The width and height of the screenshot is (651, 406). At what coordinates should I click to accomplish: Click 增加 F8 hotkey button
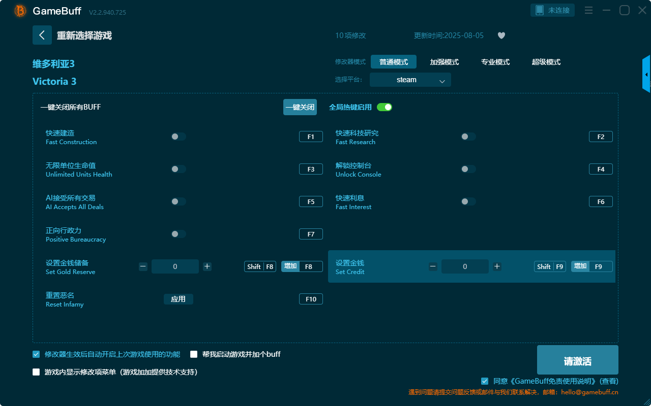point(302,266)
